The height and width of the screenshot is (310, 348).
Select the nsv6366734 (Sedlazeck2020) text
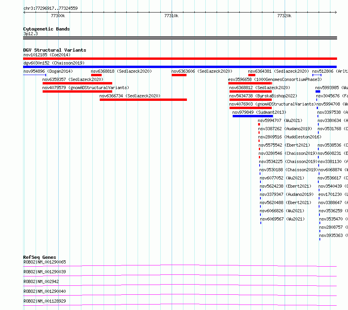click(x=130, y=96)
